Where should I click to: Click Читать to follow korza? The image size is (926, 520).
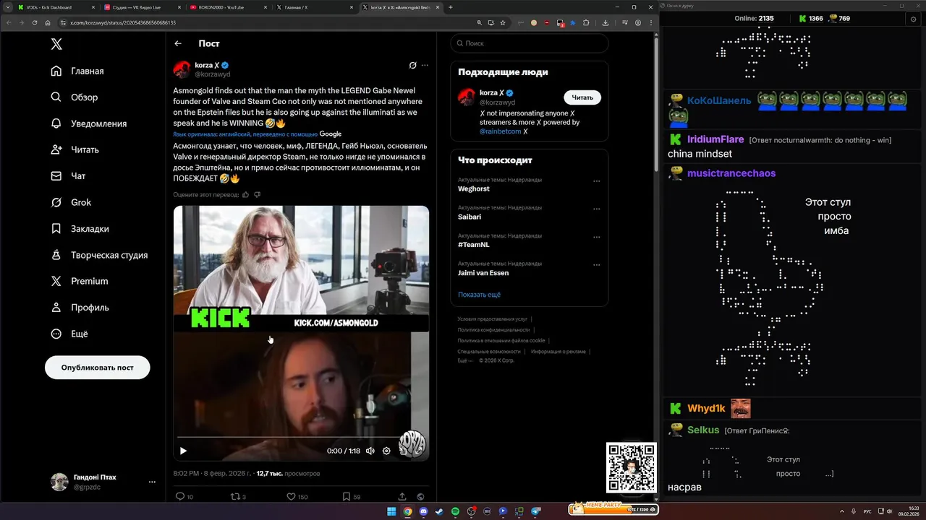click(x=582, y=97)
